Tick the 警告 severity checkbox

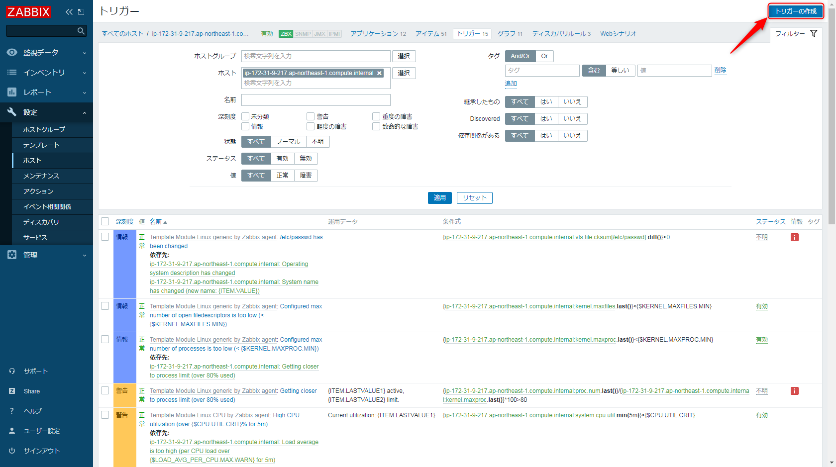tap(311, 116)
